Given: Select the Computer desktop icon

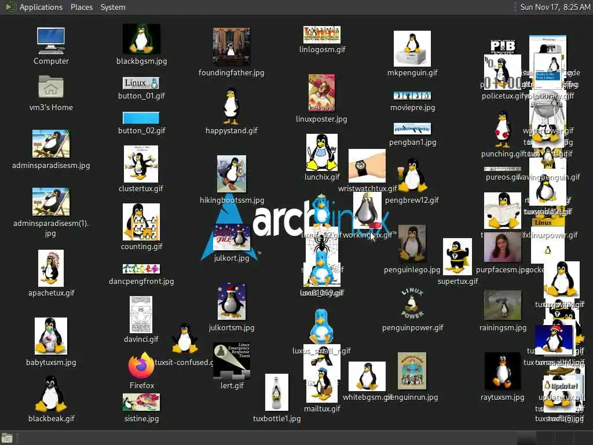Looking at the screenshot, I should [x=51, y=41].
